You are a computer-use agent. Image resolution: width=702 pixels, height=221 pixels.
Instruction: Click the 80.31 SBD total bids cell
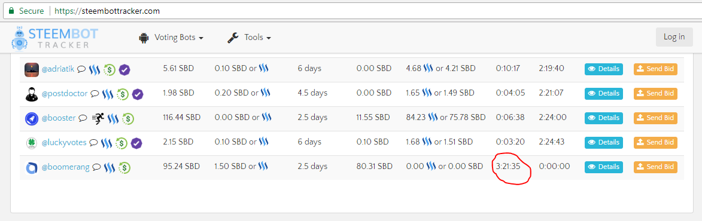point(374,167)
